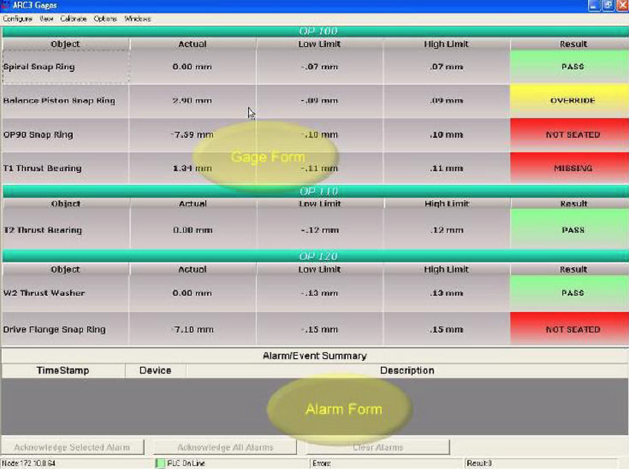
Task: Open the Configure menu
Action: point(17,19)
